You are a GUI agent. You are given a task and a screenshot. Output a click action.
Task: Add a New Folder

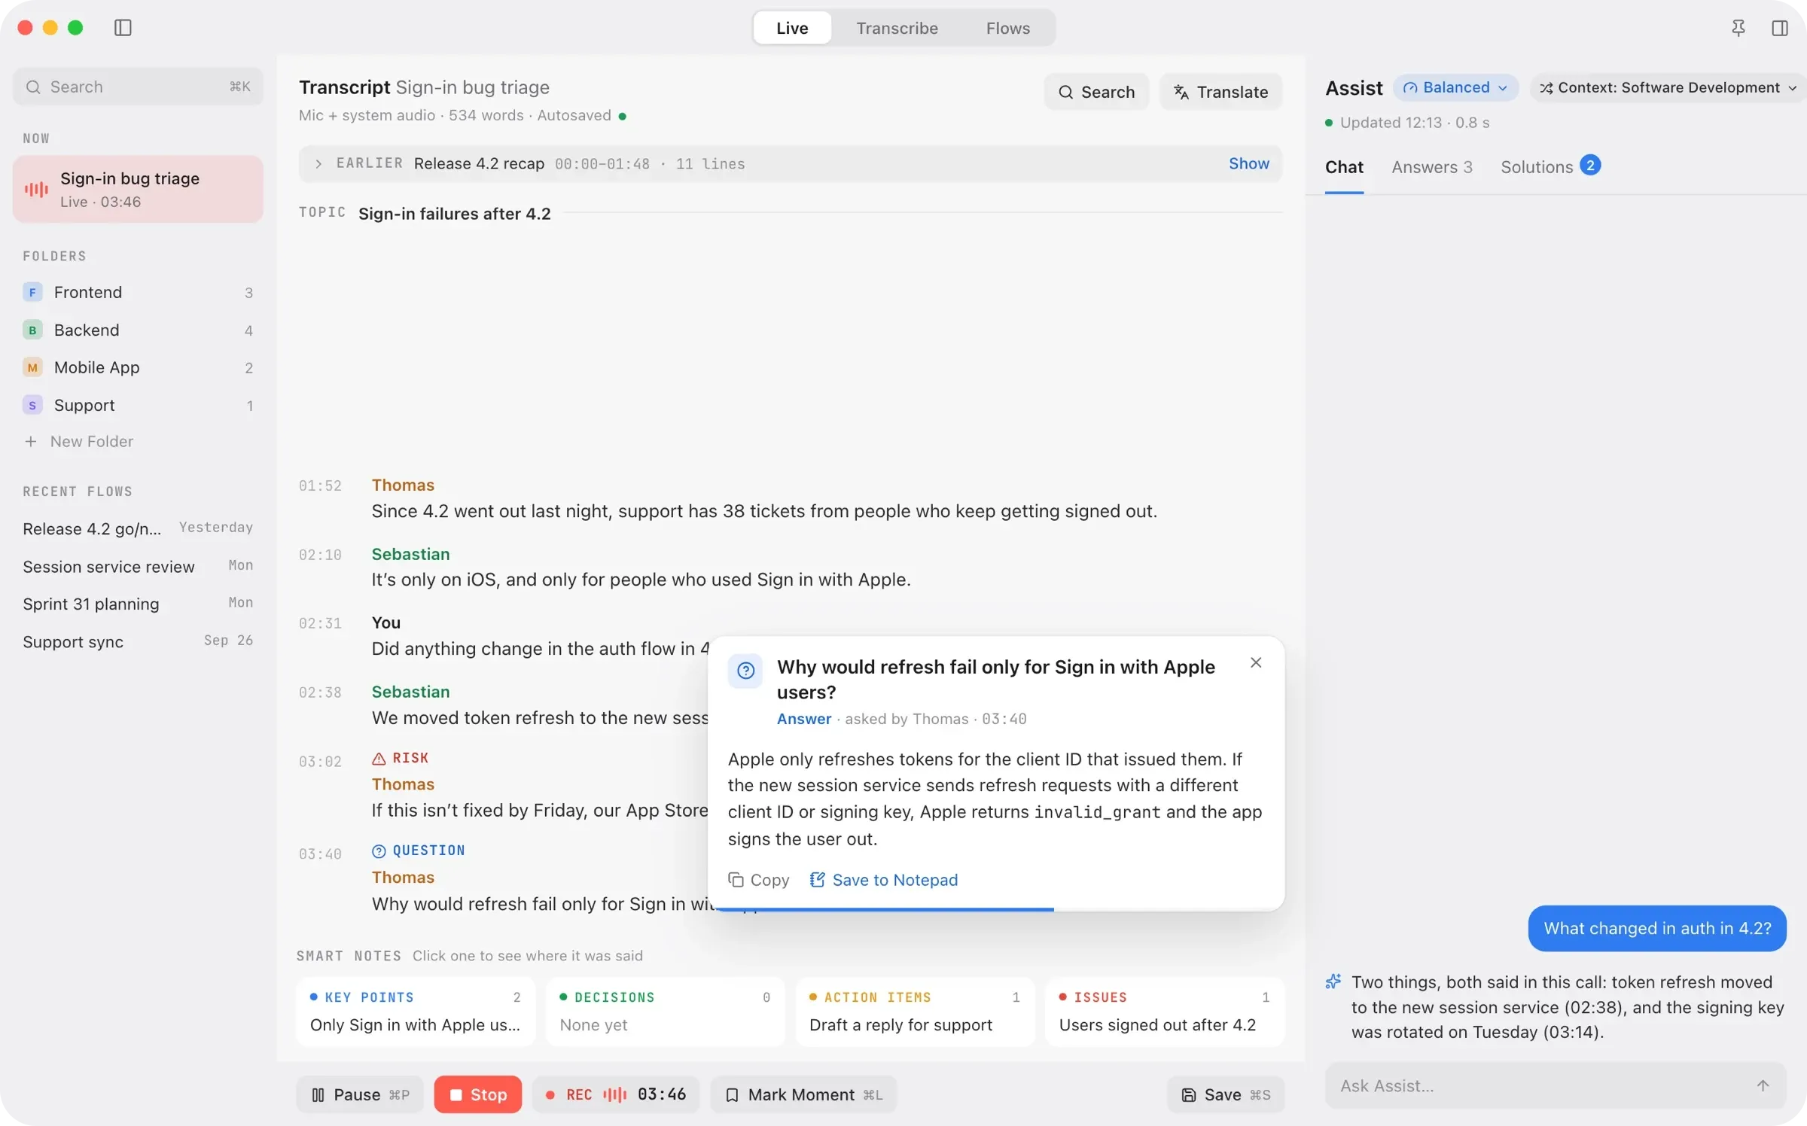coord(78,441)
